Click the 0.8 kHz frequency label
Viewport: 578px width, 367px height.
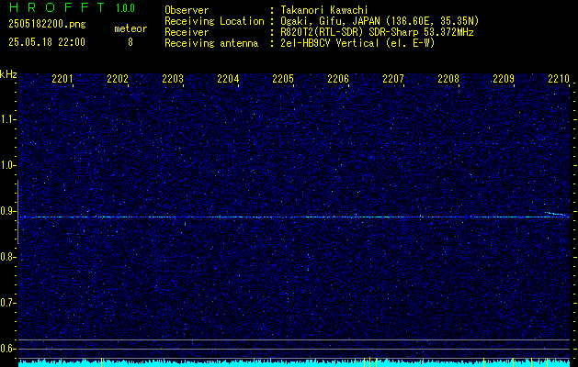click(x=7, y=257)
